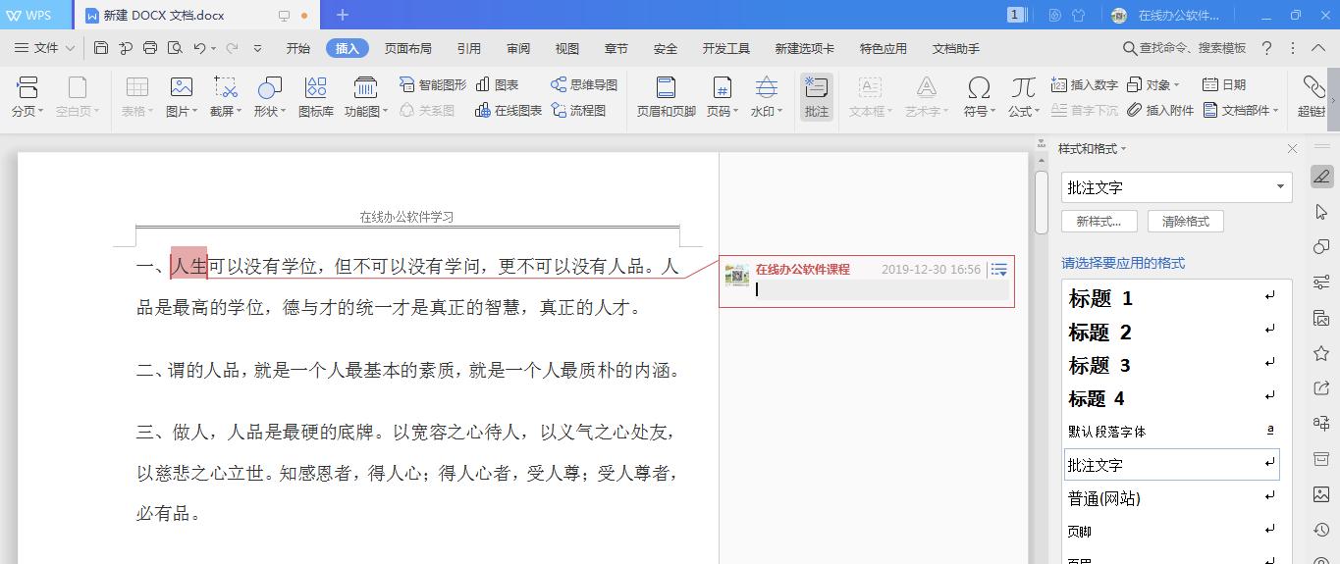Insert a picture (图片)
Viewport: 1340px width, 564px height.
point(182,97)
